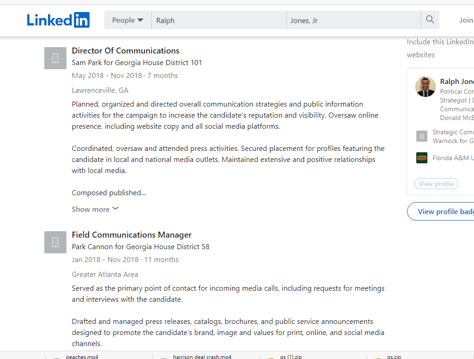Select the Greater Atlanta Area location text

point(105,274)
